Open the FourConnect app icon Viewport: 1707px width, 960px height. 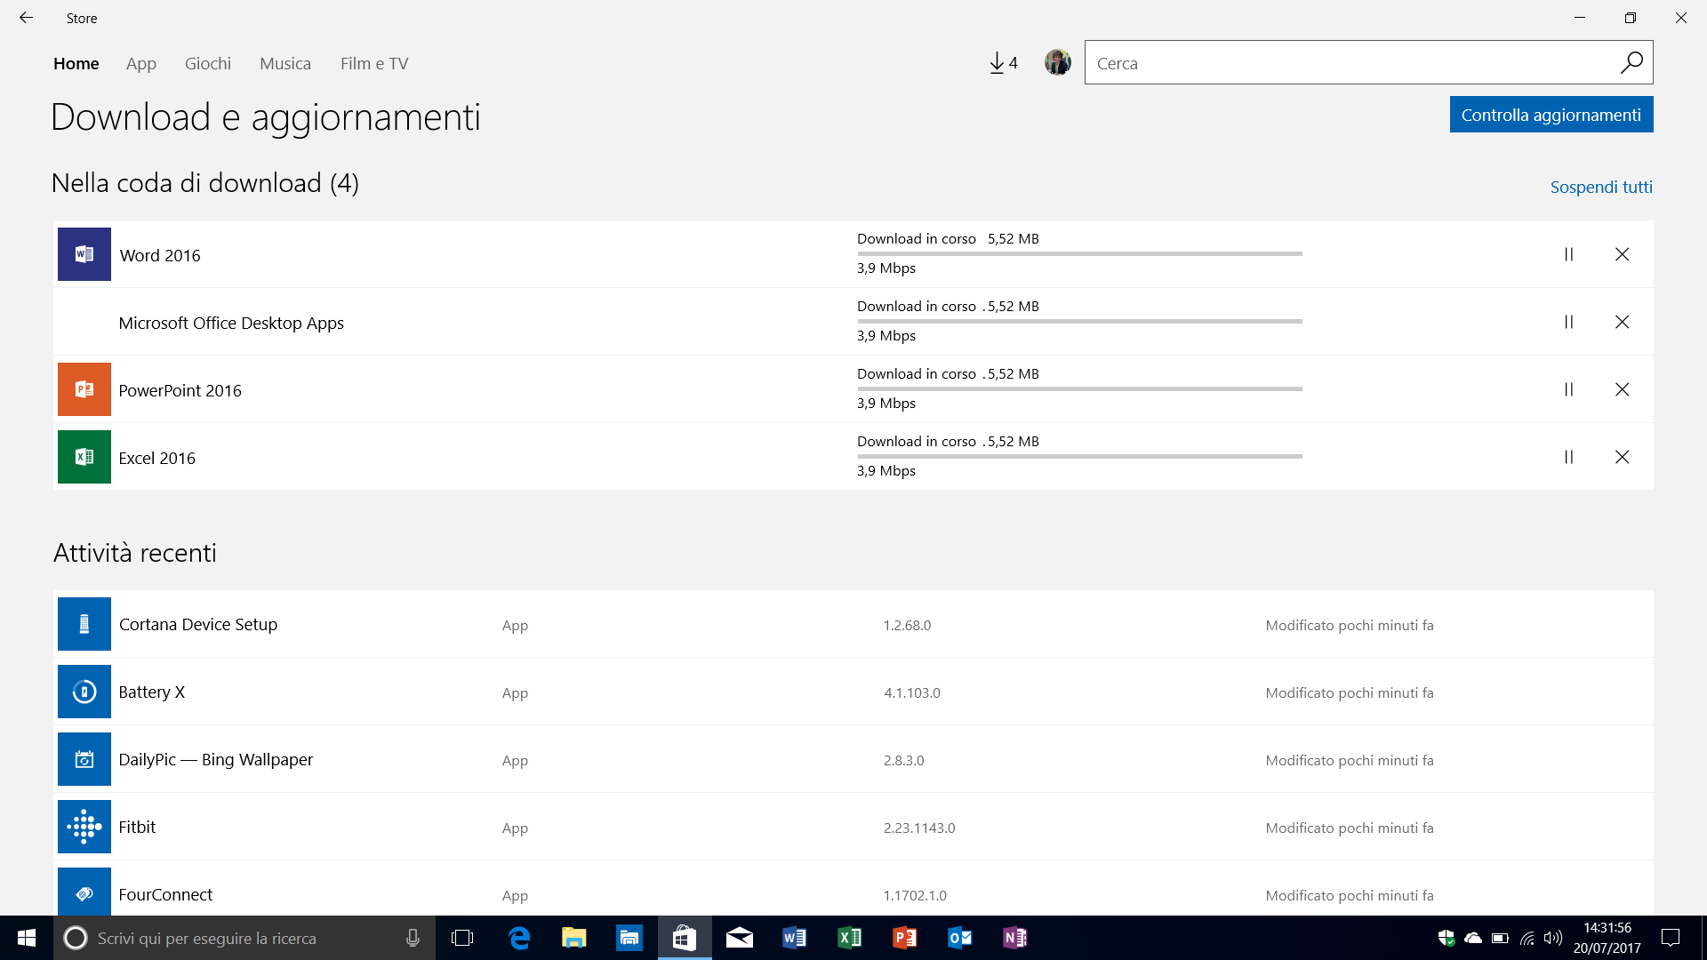point(84,892)
